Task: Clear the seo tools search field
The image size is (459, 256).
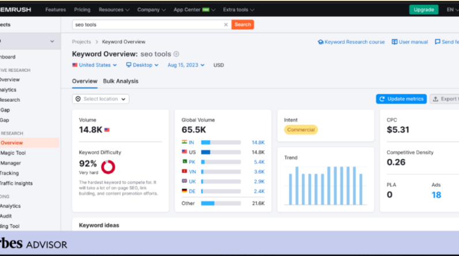Action: [225, 25]
